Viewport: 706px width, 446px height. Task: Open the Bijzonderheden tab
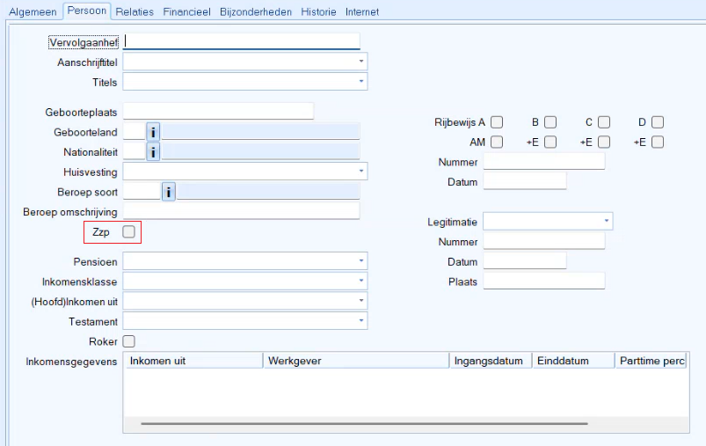tap(256, 11)
